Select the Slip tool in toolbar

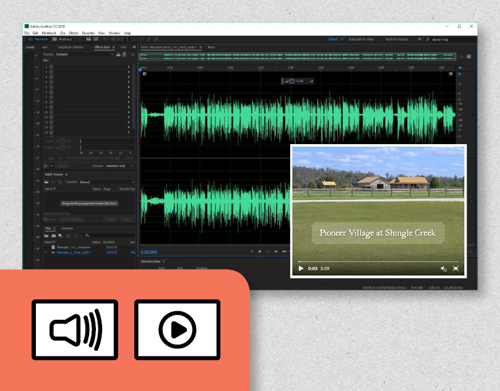pyautogui.click(x=120, y=39)
